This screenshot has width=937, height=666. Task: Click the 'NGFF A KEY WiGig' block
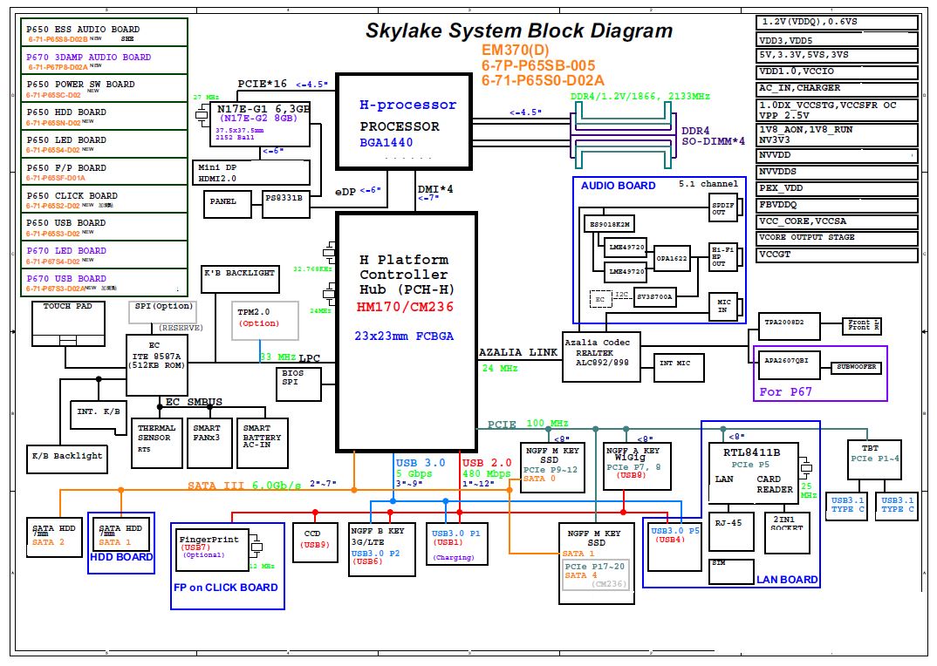coord(637,466)
